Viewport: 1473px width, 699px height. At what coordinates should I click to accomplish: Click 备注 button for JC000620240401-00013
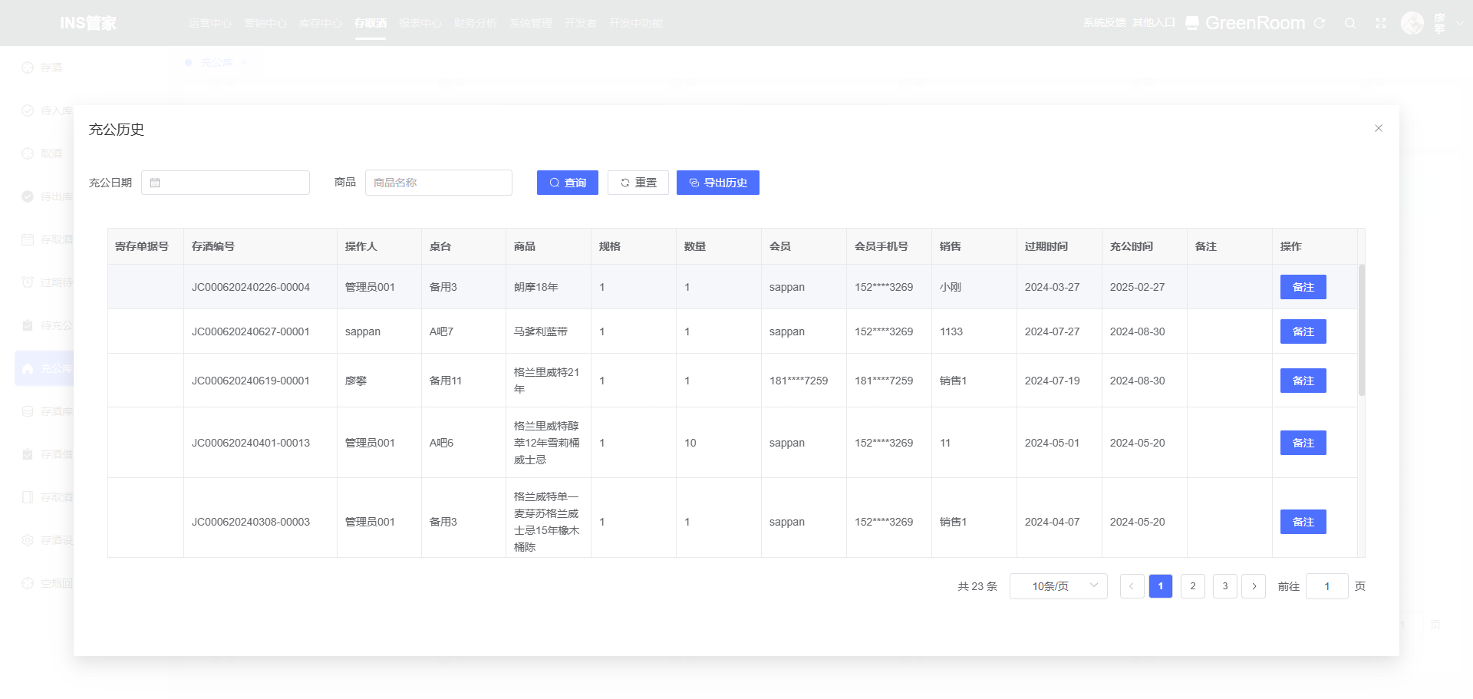pos(1303,443)
